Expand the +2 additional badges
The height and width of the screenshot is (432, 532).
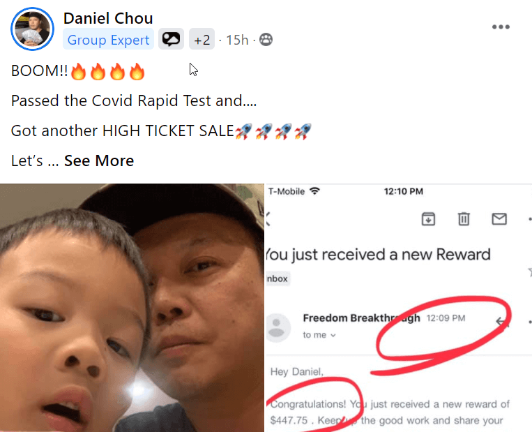click(202, 40)
